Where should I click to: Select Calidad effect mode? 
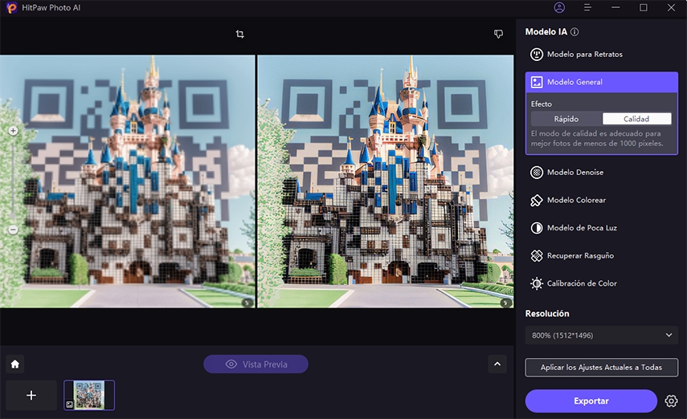[x=636, y=119]
